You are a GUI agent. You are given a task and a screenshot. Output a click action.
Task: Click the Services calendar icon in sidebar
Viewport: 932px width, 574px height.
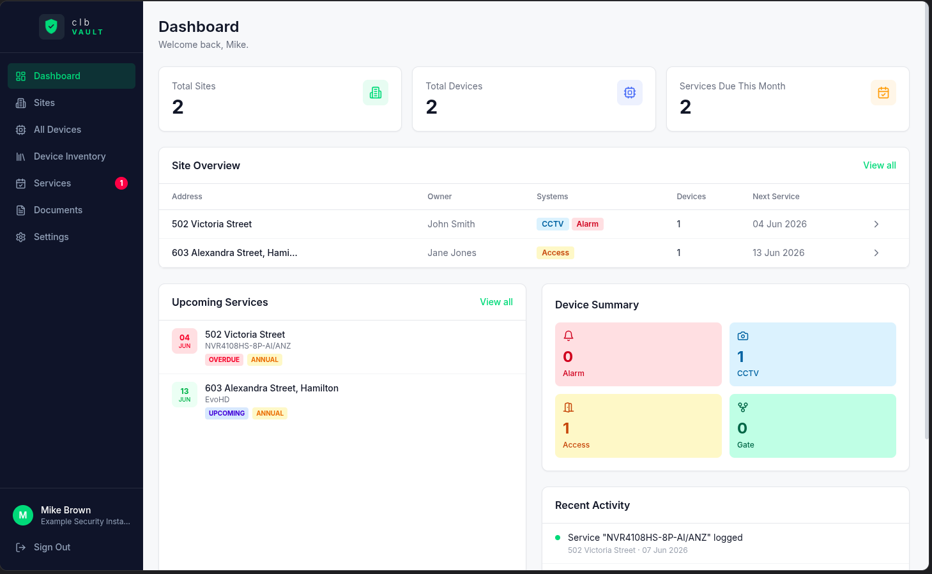point(20,183)
